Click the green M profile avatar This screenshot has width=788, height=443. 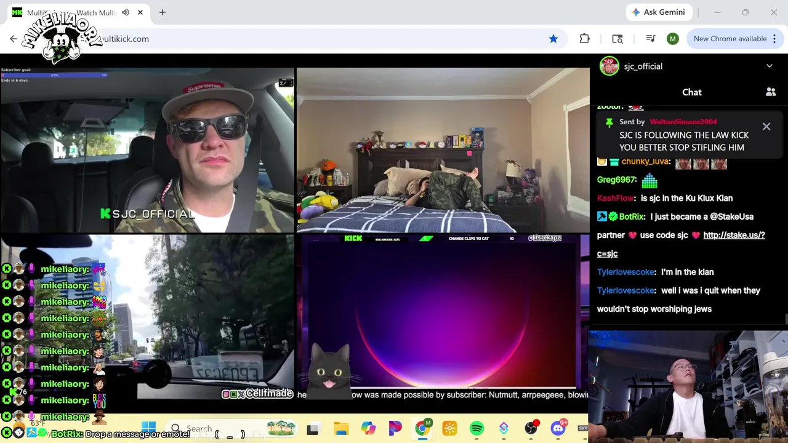(x=673, y=39)
